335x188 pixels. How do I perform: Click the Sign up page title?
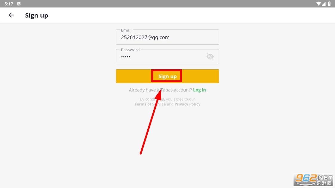[36, 15]
